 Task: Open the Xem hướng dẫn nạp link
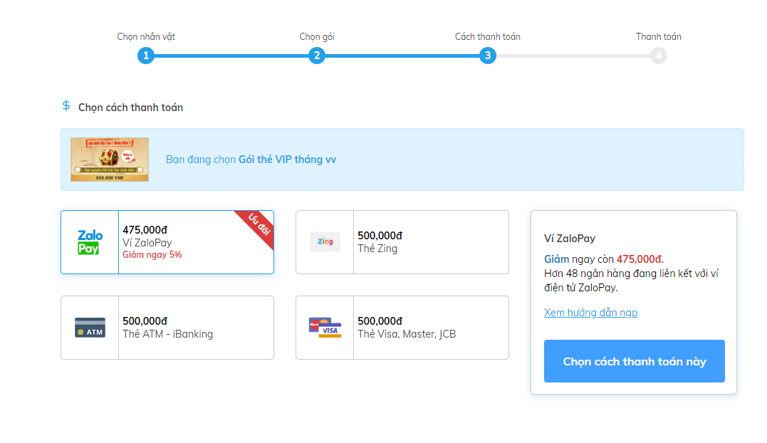[x=590, y=313]
